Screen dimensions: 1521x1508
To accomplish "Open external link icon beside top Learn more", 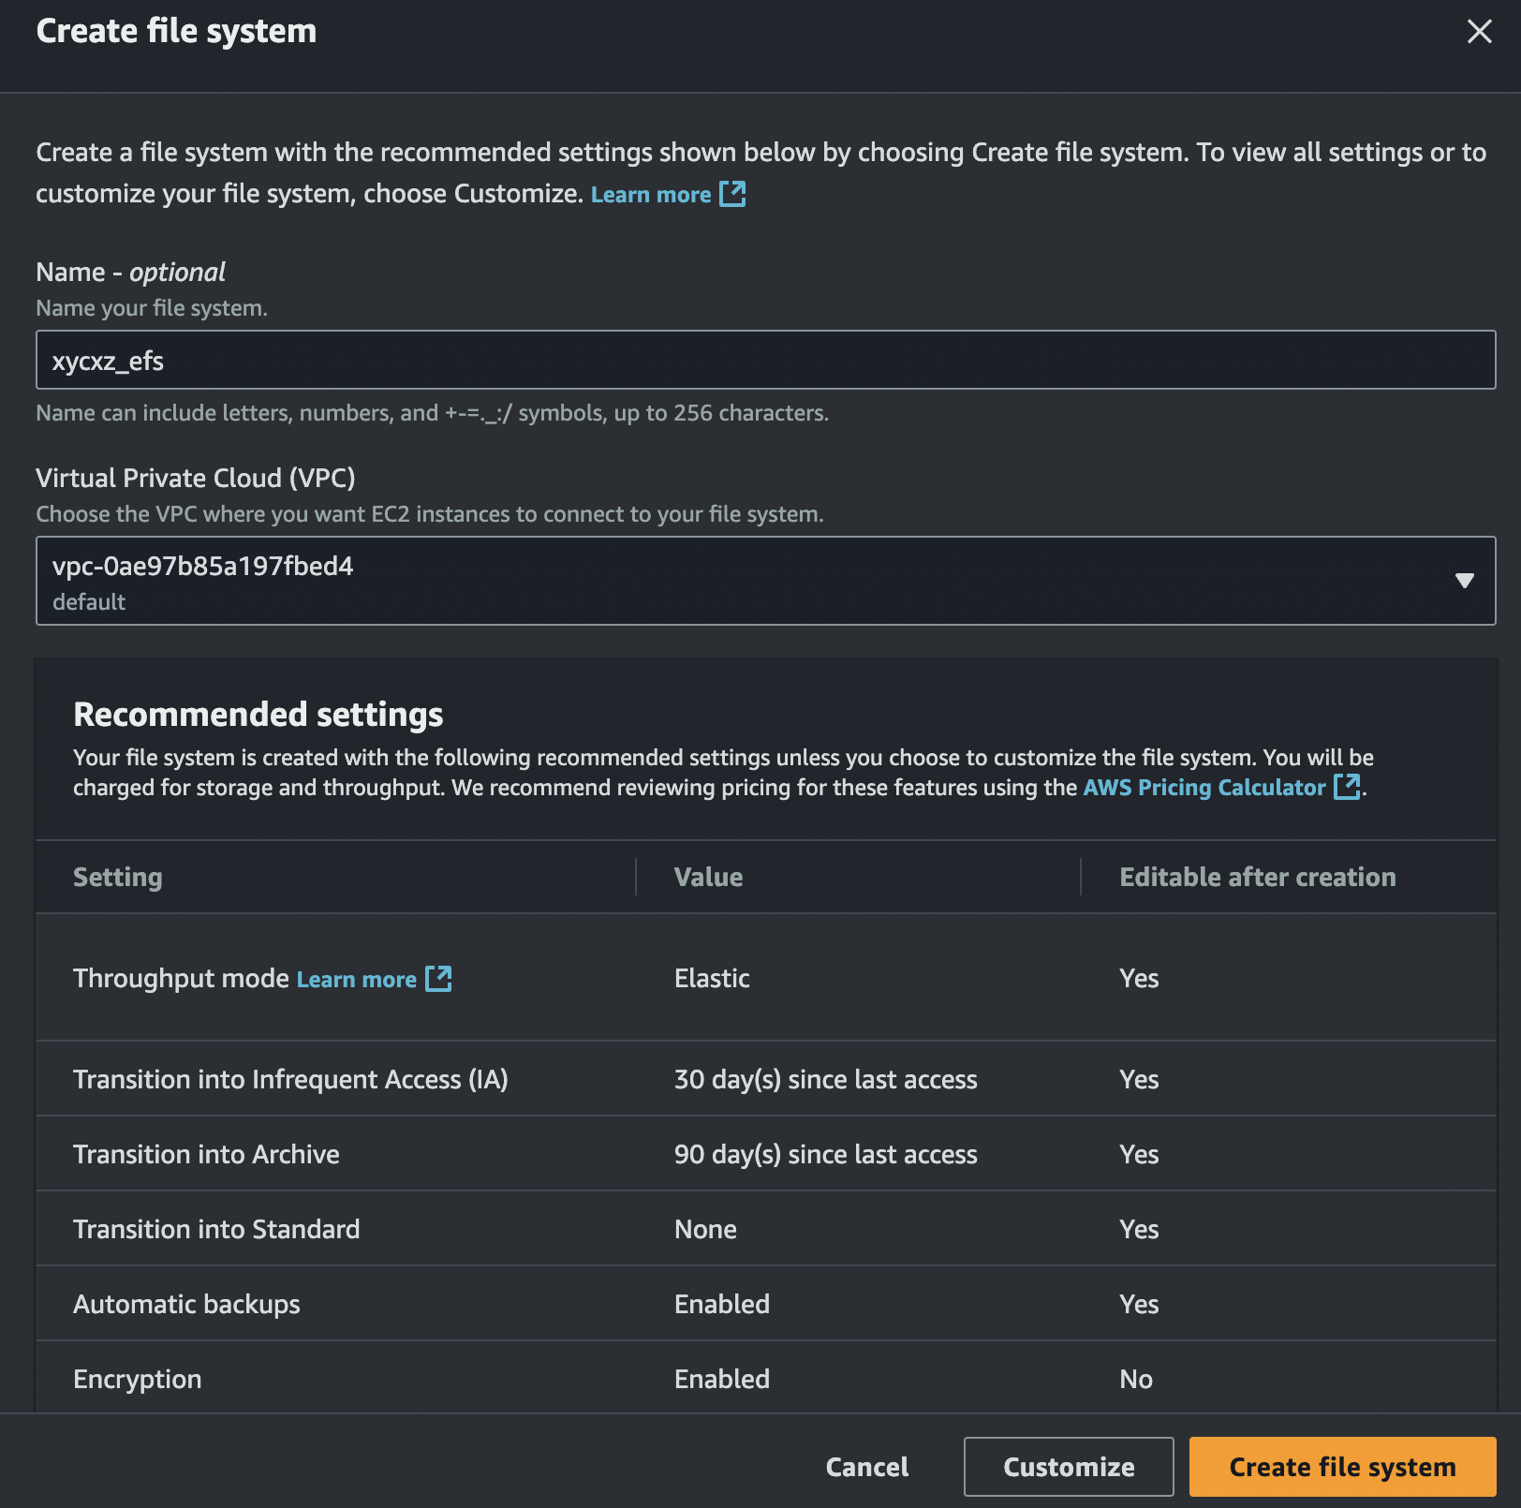I will coord(732,194).
